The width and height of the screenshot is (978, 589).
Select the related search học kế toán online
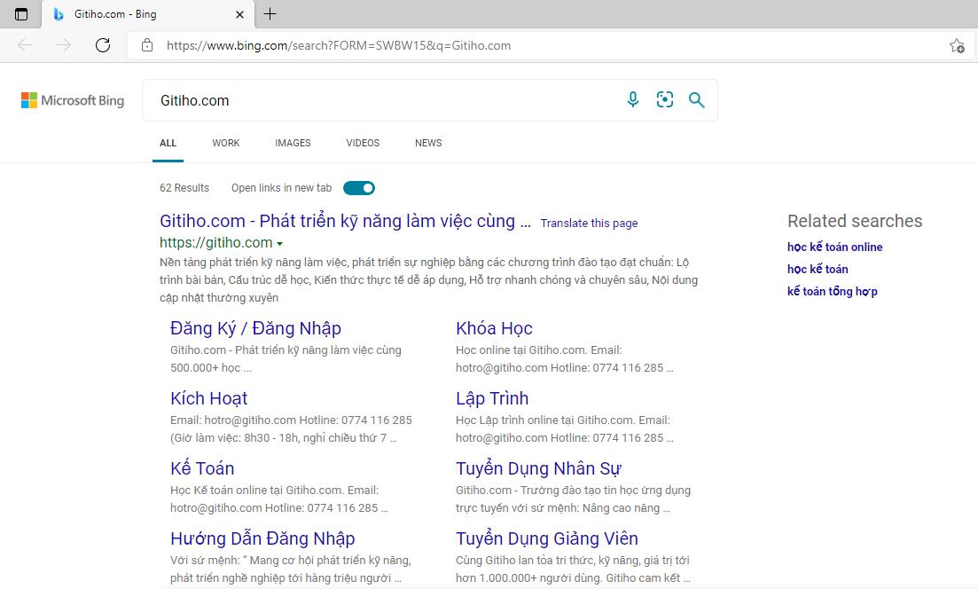pos(834,247)
